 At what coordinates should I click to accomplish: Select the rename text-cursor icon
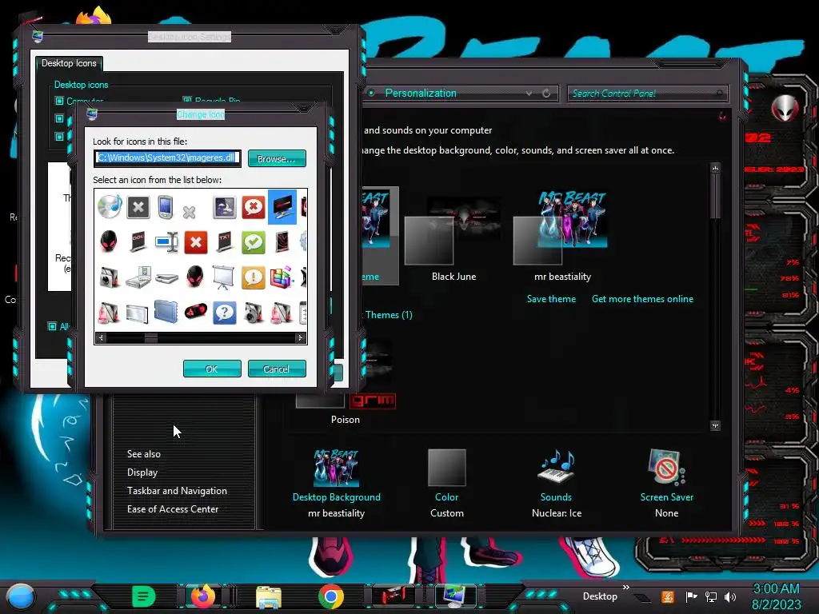[x=166, y=242]
